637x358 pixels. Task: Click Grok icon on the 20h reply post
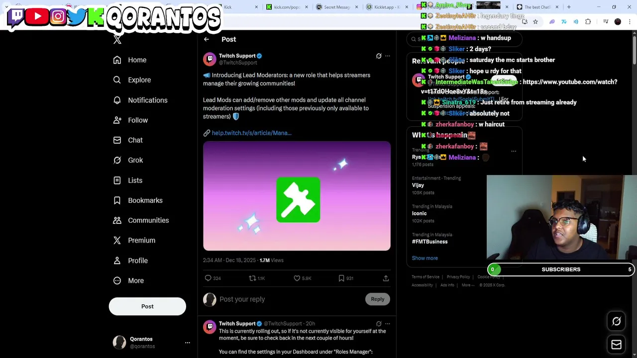coord(379,324)
